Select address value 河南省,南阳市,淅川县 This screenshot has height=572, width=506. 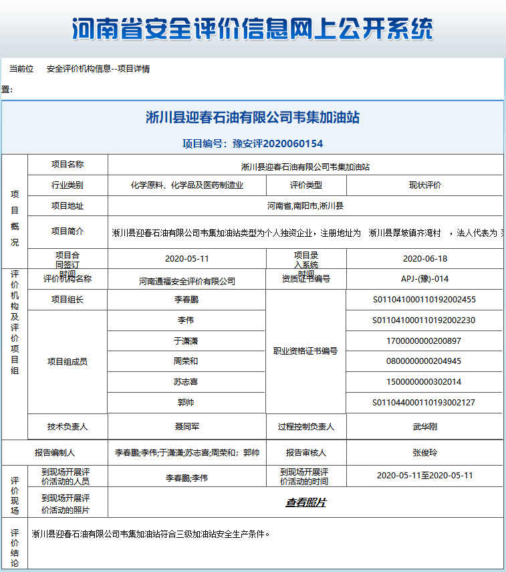click(x=305, y=206)
